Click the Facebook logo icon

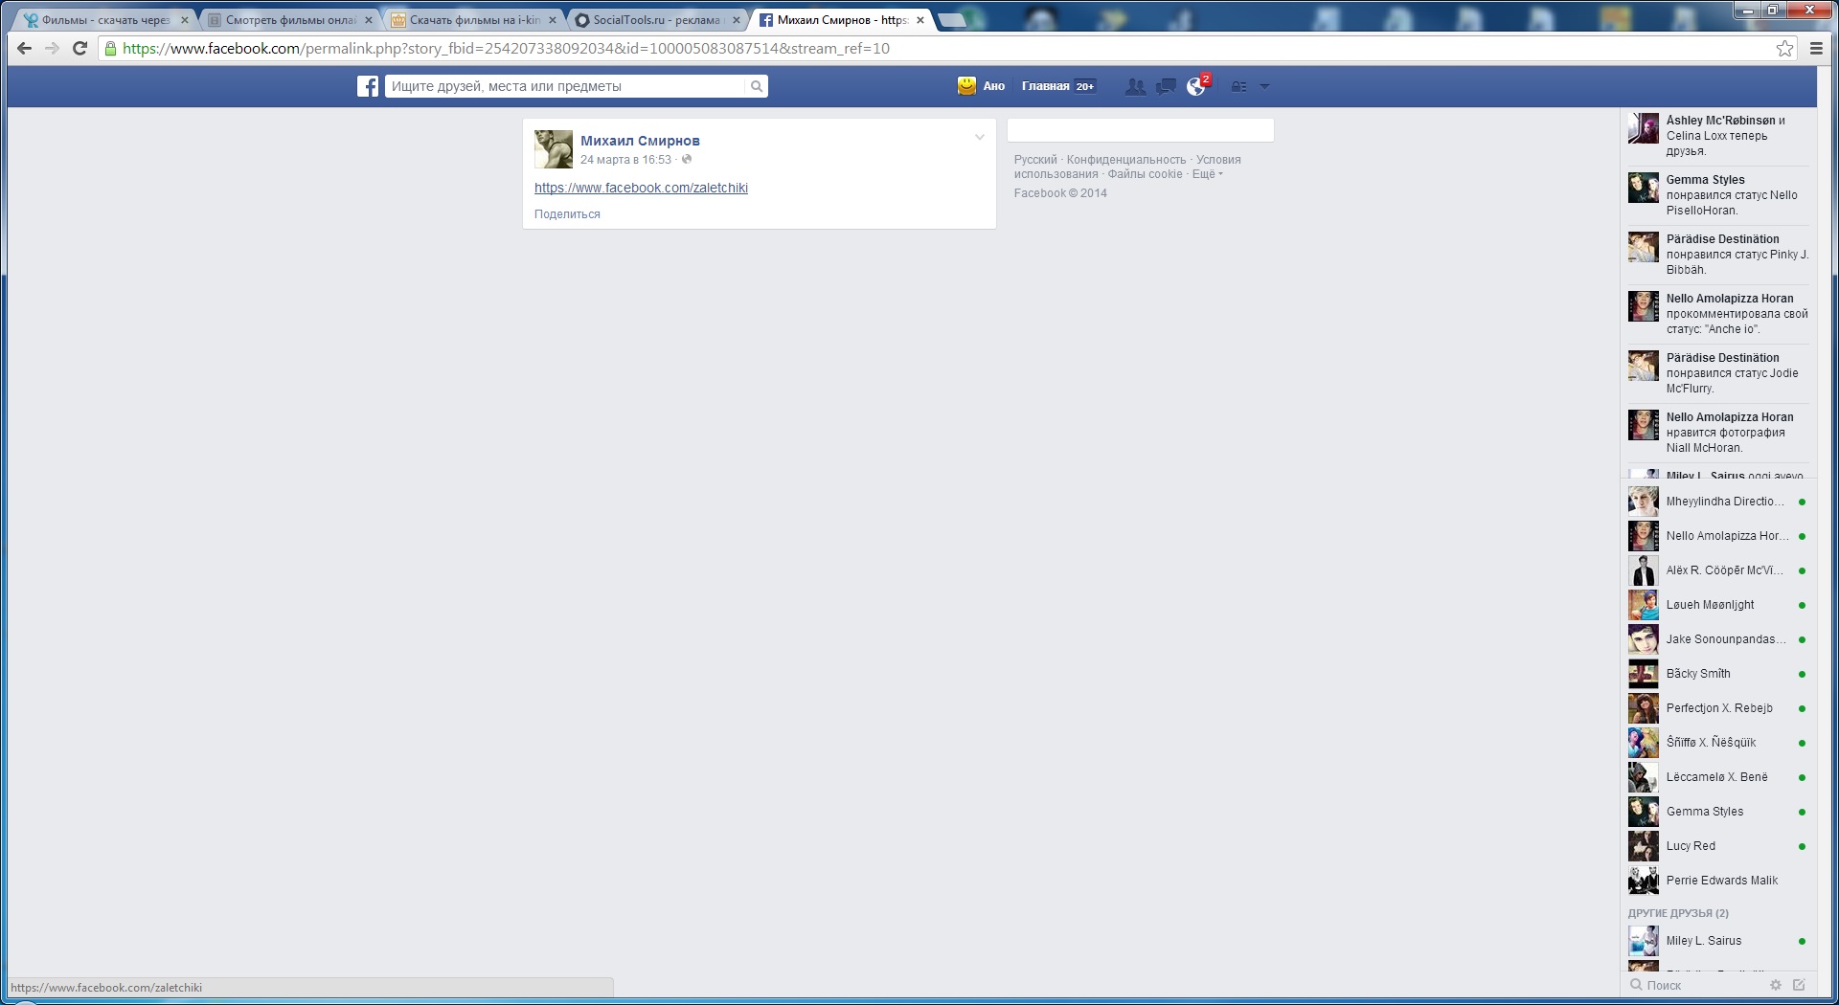point(368,86)
